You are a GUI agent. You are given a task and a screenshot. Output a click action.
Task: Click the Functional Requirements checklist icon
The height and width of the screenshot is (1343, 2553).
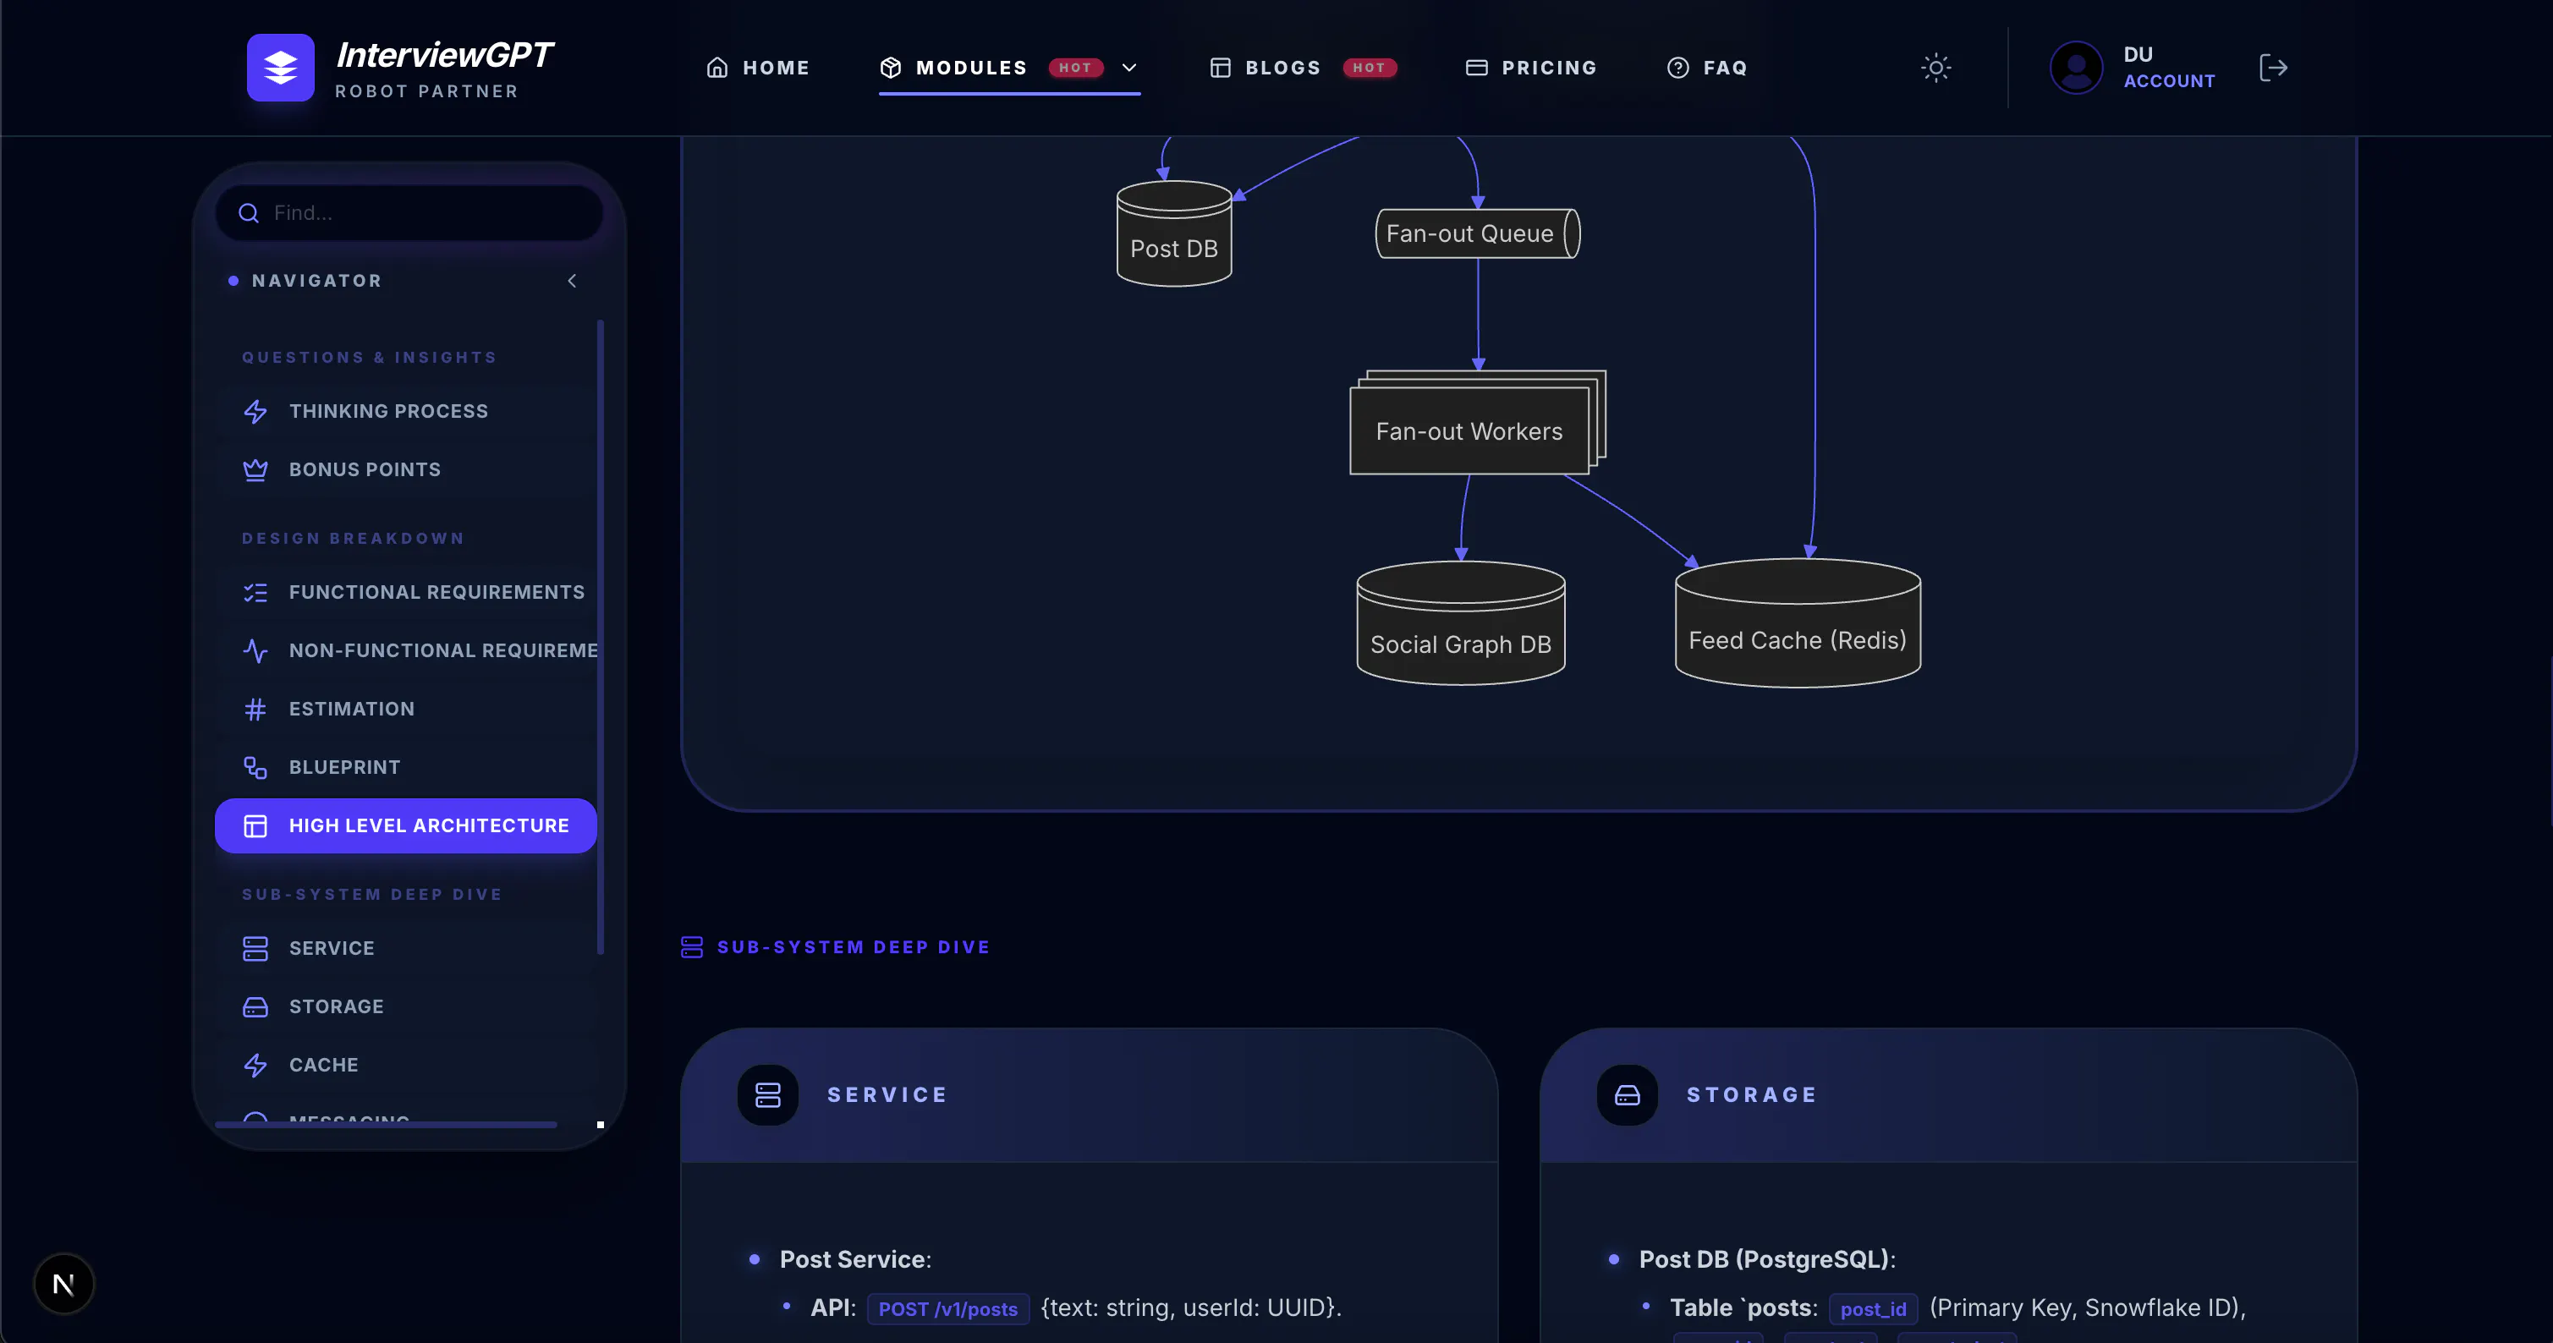pos(255,593)
